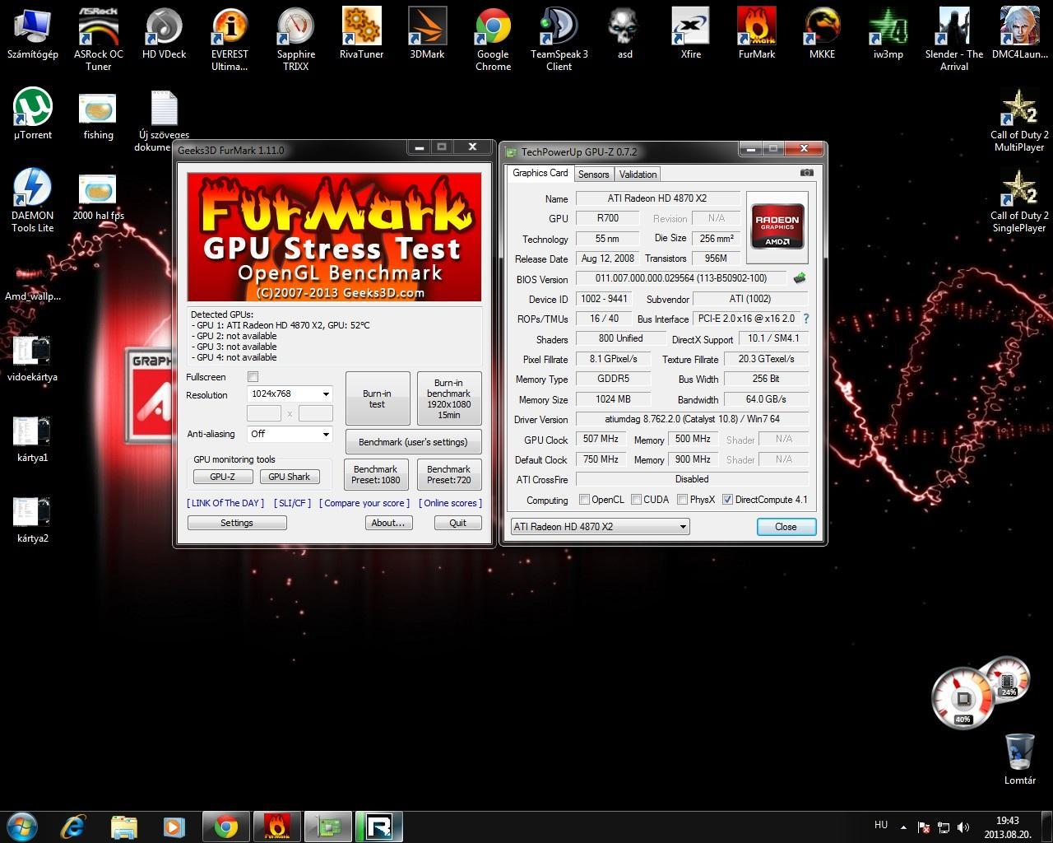Viewport: 1053px width, 843px height.
Task: Run Benchmark Preset:720
Action: [x=448, y=474]
